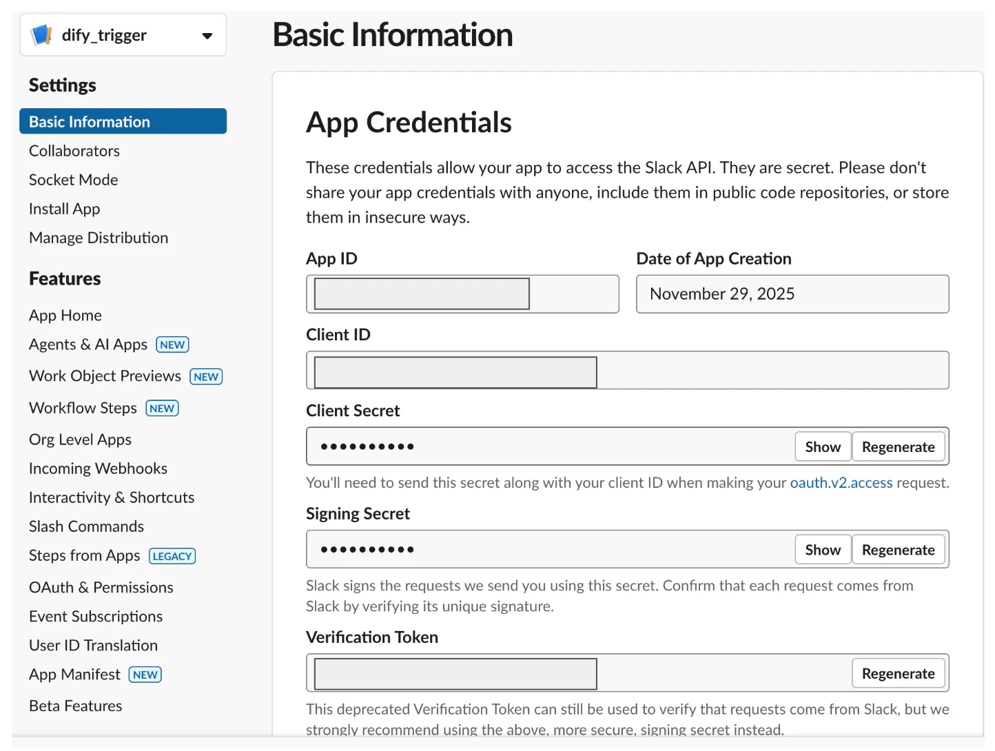
Task: Go to Socket Mode settings
Action: tap(74, 180)
